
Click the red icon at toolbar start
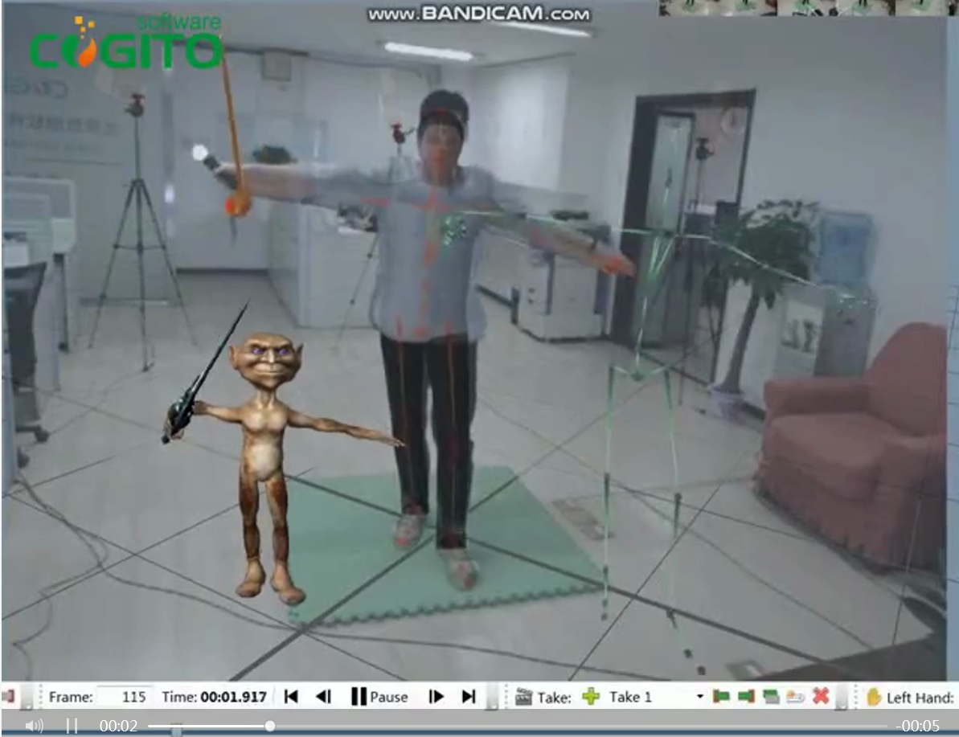[8, 697]
